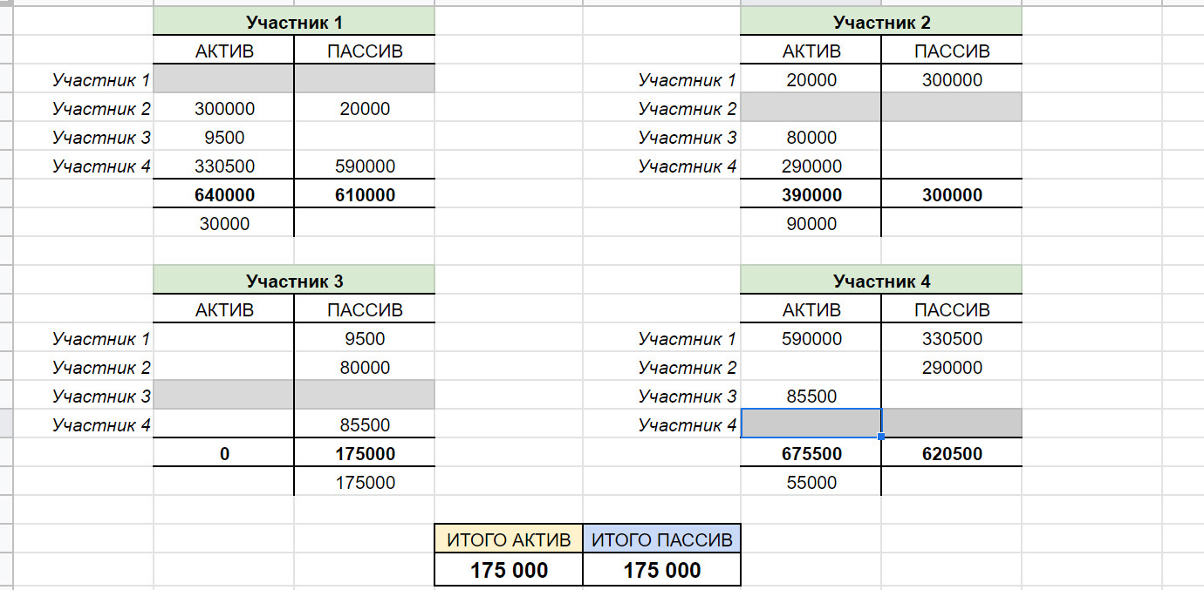Click the selected gray cell with blue border
The width and height of the screenshot is (1204, 590).
[x=811, y=424]
